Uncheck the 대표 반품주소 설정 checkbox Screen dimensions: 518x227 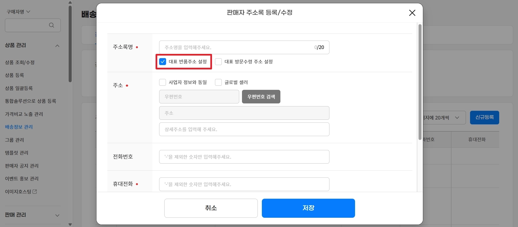click(163, 62)
